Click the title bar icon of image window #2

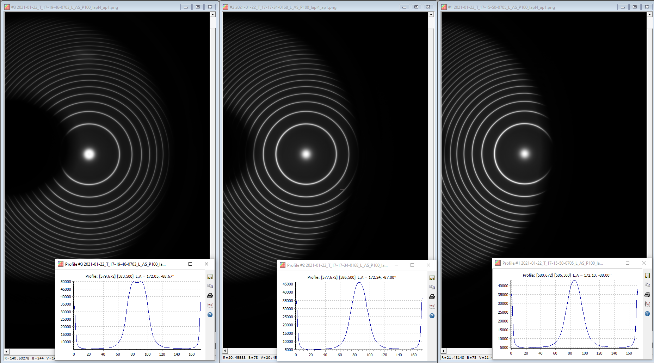click(x=226, y=7)
